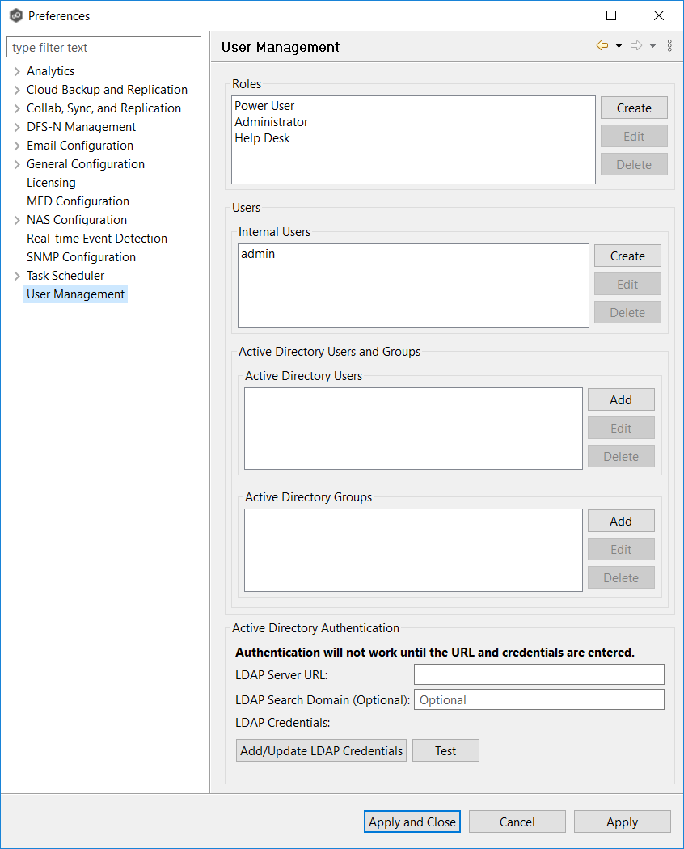Image resolution: width=684 pixels, height=849 pixels.
Task: Click Delete button in Roles section
Action: click(634, 164)
